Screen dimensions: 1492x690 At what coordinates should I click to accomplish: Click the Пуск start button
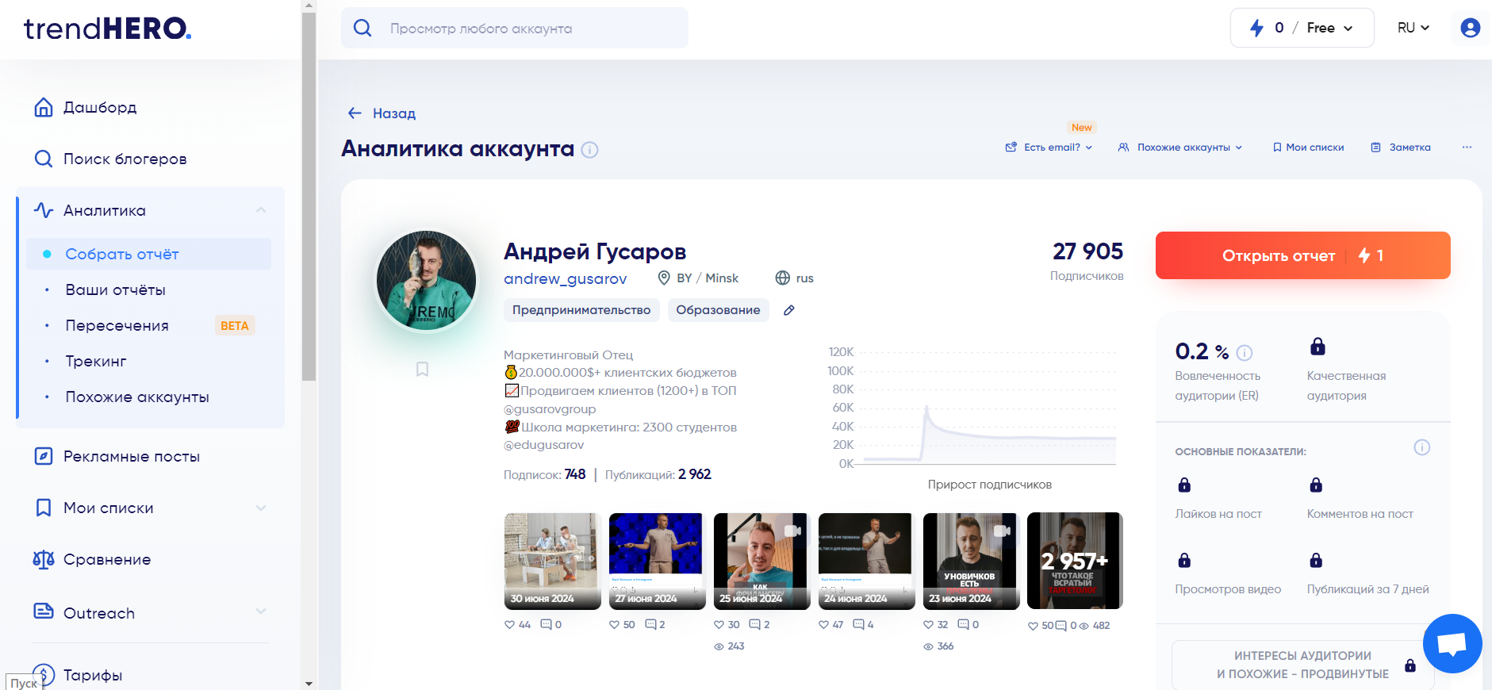pyautogui.click(x=23, y=683)
